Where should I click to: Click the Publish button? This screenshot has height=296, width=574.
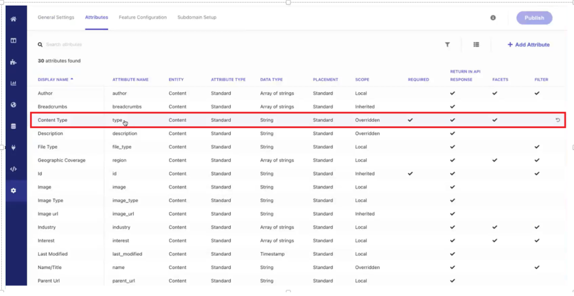(534, 18)
